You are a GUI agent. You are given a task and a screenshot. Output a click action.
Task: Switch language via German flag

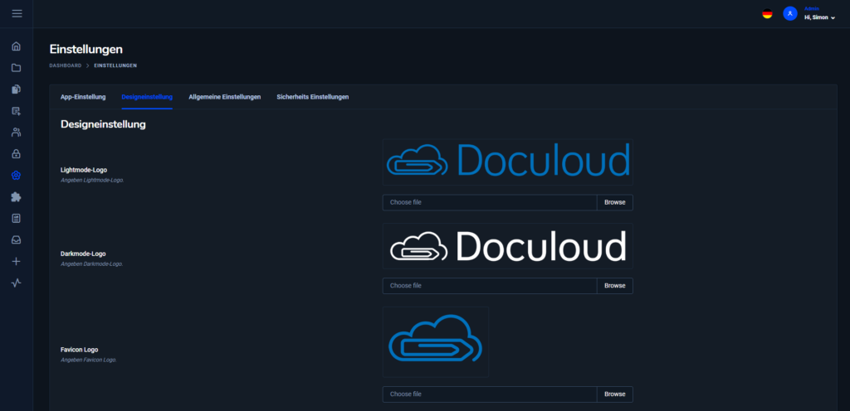767,14
